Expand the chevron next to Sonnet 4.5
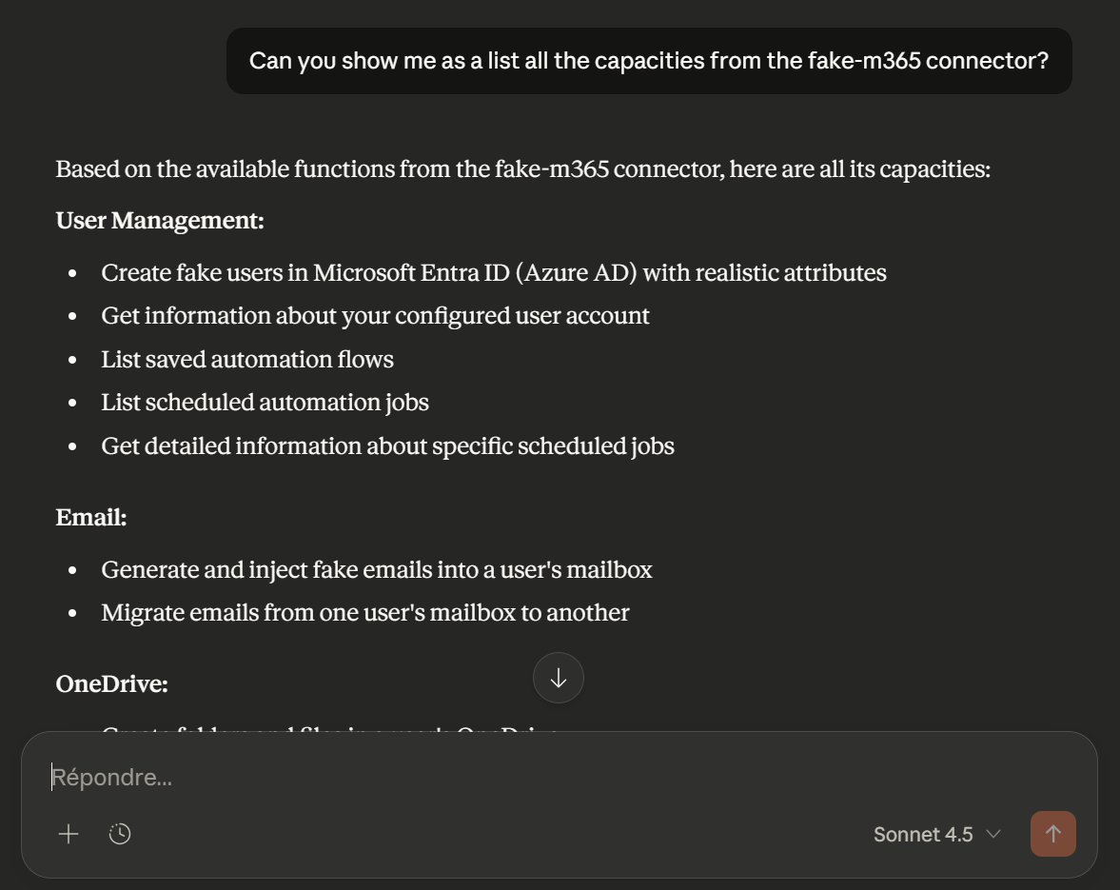This screenshot has width=1120, height=890. coord(993,835)
